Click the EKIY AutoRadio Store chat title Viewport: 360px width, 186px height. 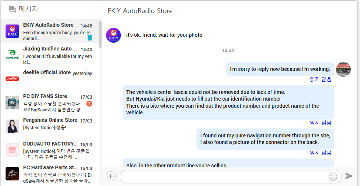[140, 11]
